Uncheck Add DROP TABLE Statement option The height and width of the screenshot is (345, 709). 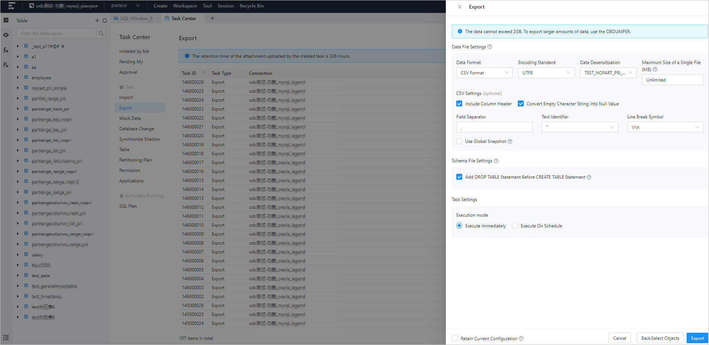point(459,177)
